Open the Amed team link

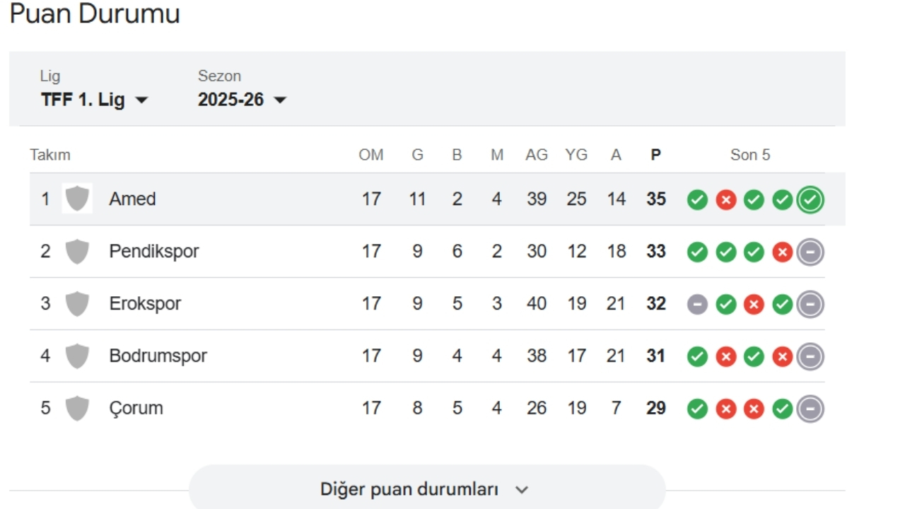pyautogui.click(x=132, y=199)
